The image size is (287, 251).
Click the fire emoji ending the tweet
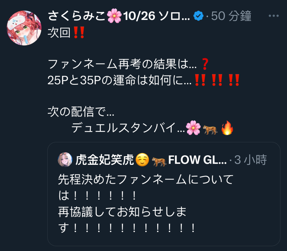pyautogui.click(x=227, y=128)
